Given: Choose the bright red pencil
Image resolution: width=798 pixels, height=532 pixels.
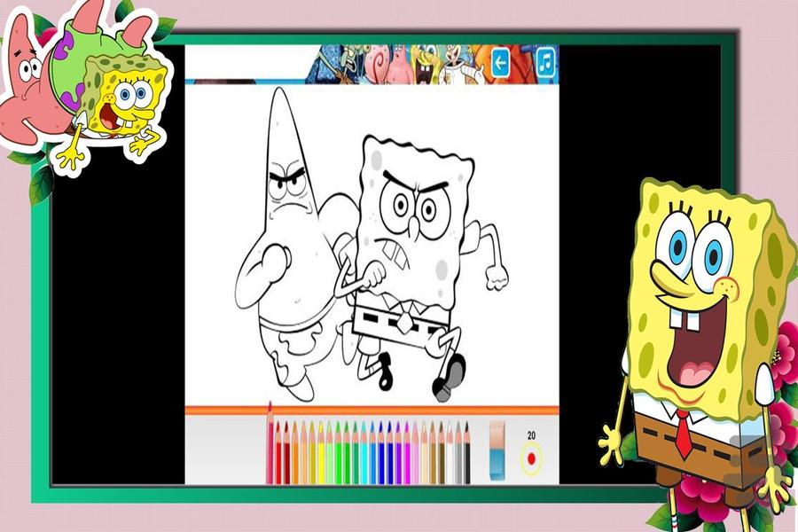Looking at the screenshot, I should click(279, 453).
